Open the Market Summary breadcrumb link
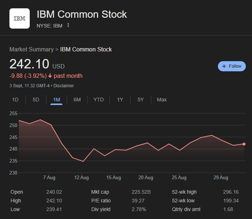252x219 pixels. click(x=31, y=49)
